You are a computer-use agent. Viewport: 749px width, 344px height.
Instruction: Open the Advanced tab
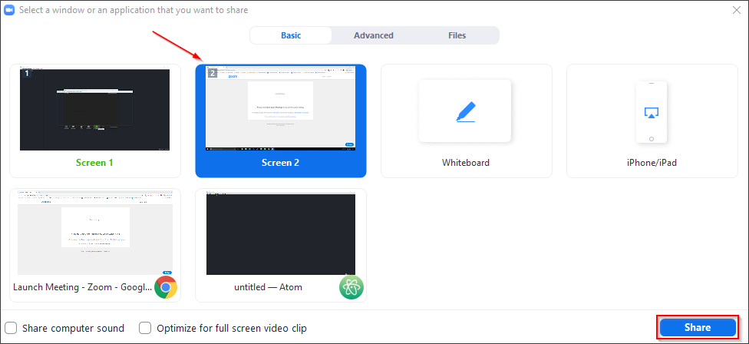click(x=374, y=35)
